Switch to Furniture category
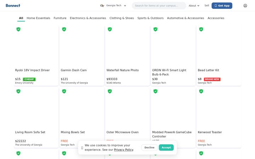 [60, 18]
